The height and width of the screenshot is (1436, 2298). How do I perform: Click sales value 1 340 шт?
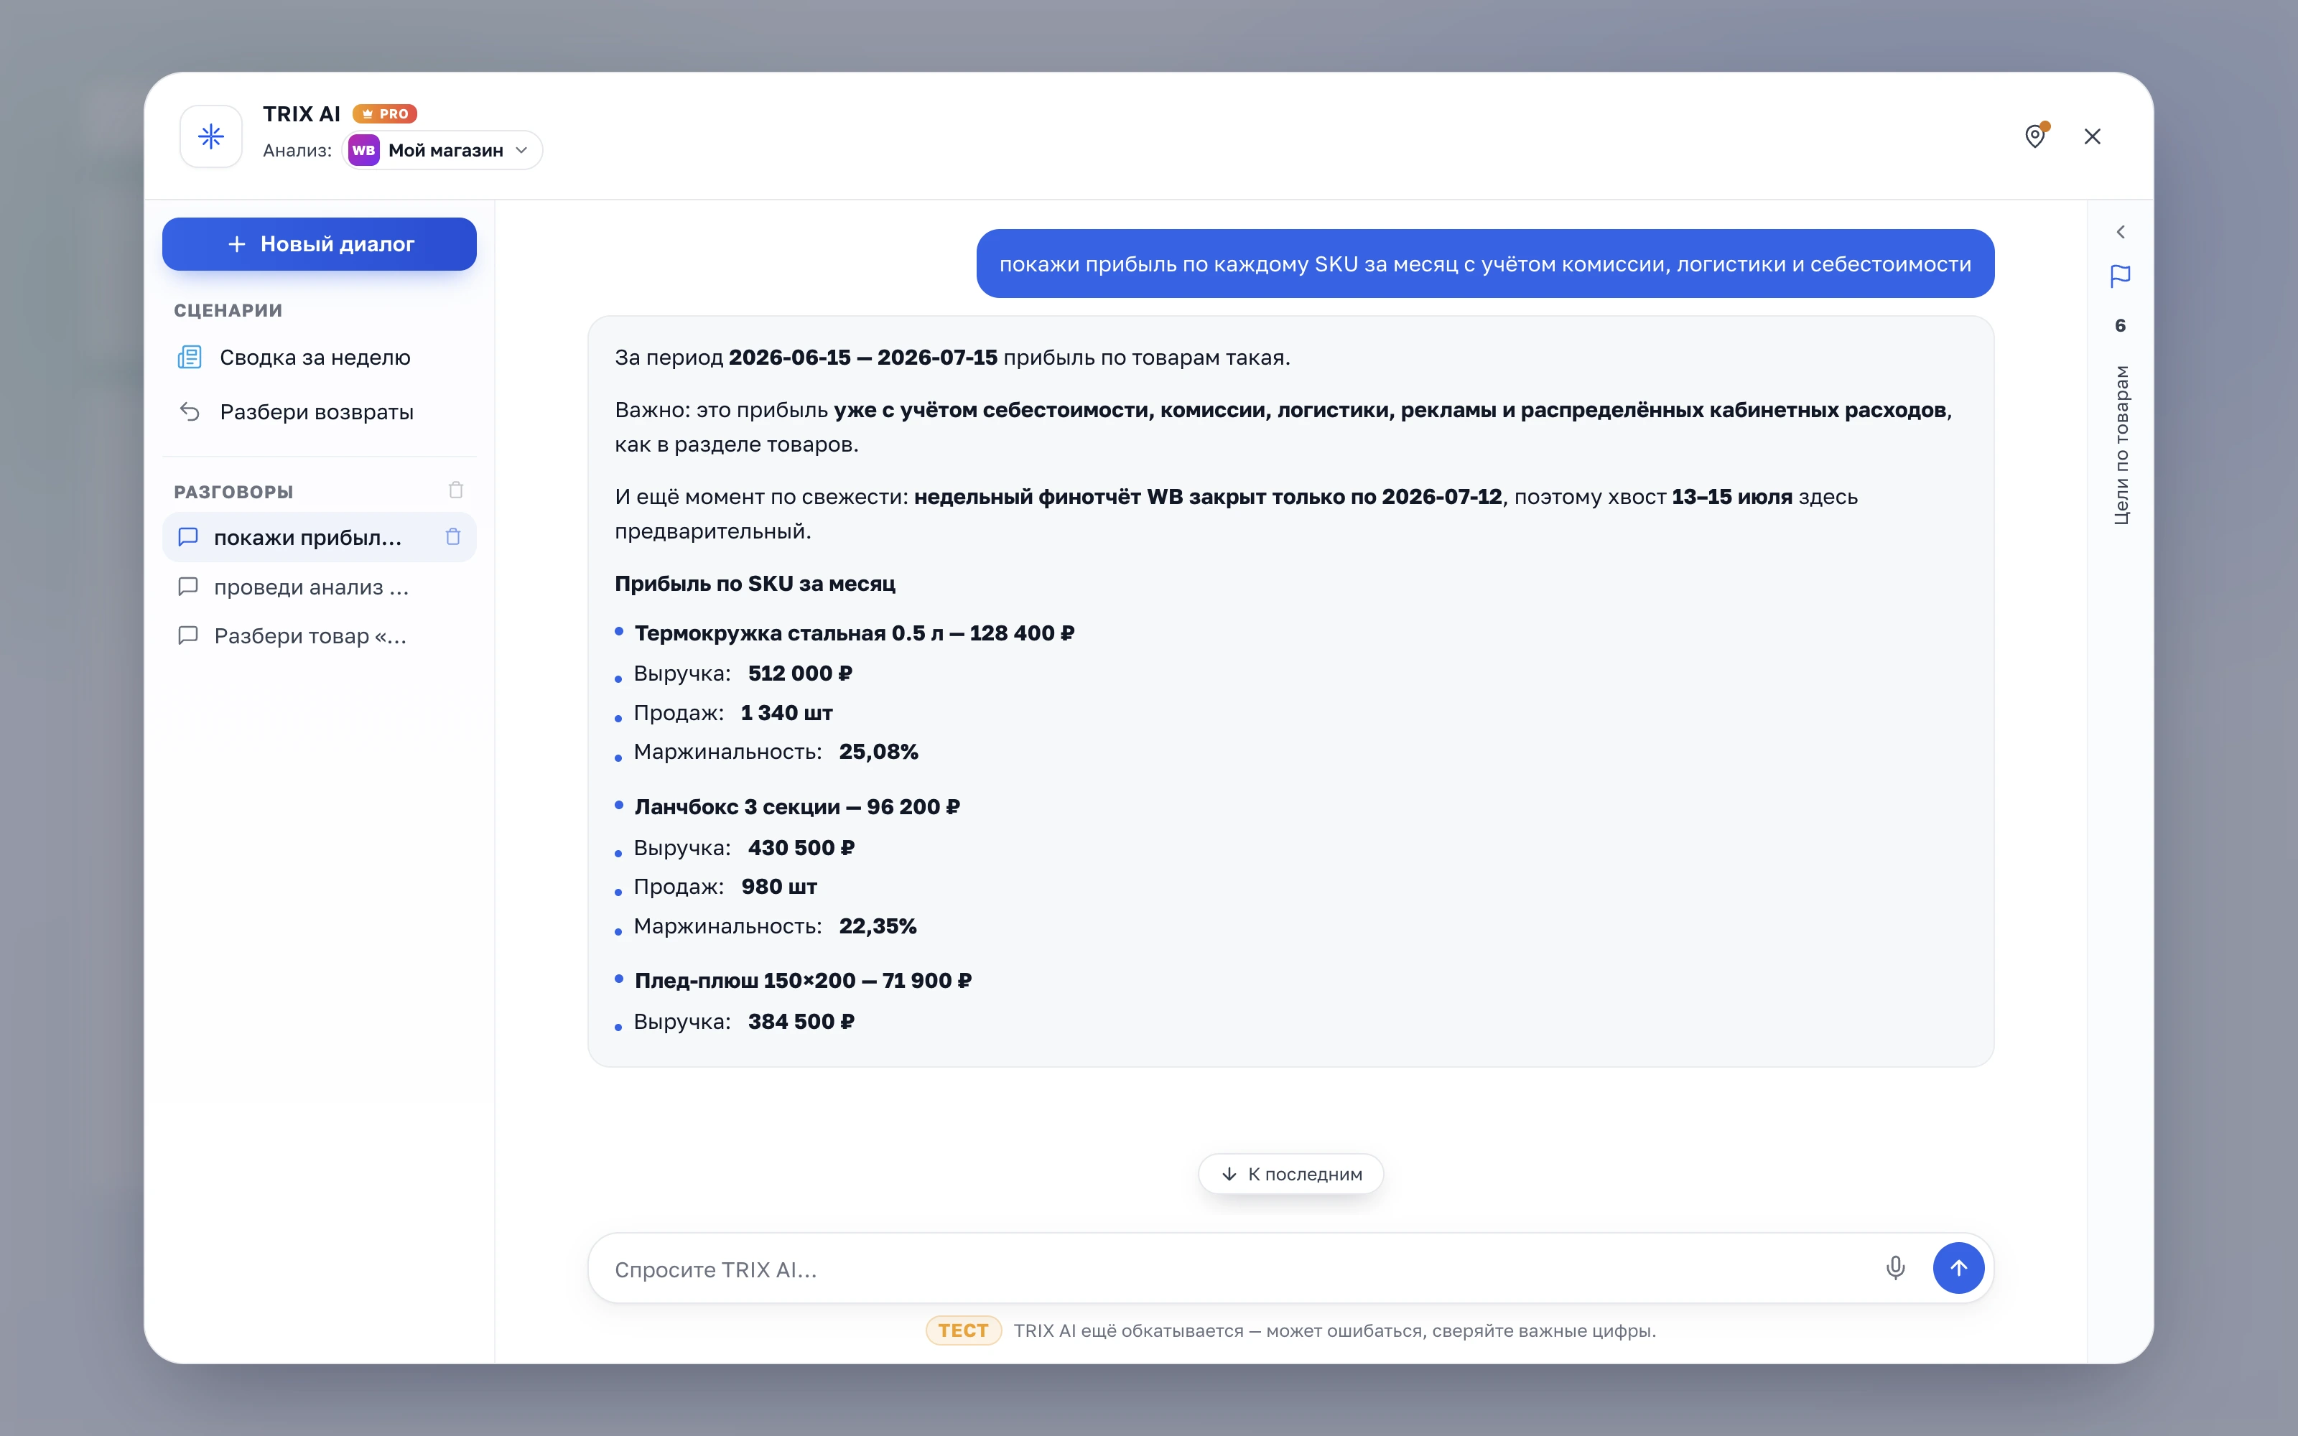(786, 712)
